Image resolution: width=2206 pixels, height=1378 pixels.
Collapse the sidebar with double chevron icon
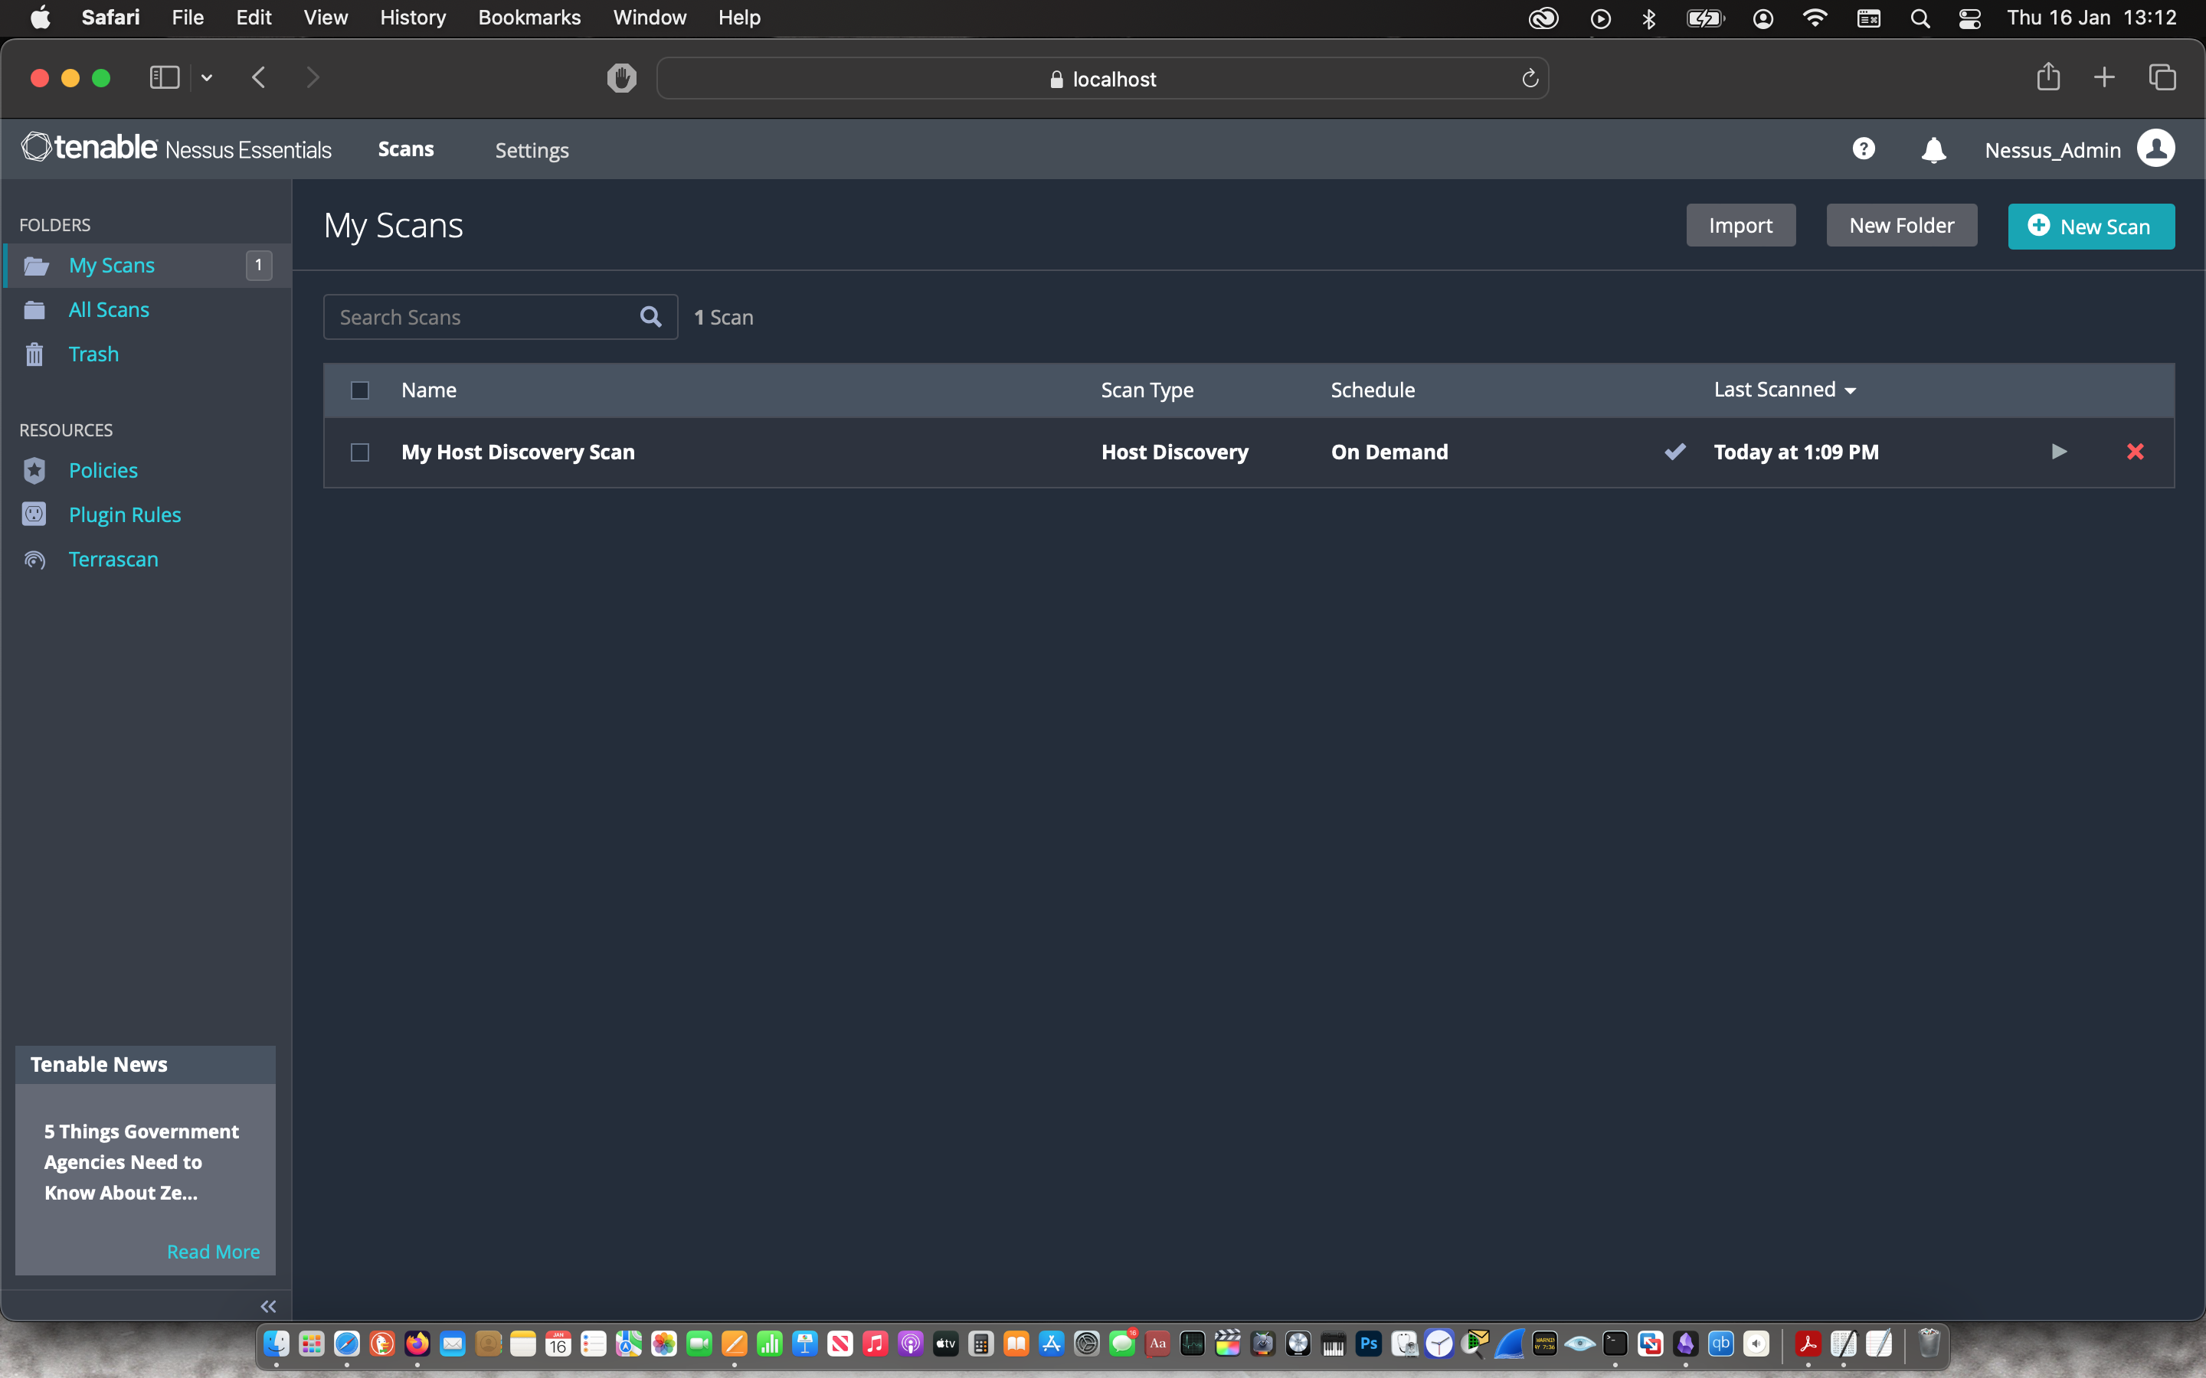click(x=268, y=1306)
